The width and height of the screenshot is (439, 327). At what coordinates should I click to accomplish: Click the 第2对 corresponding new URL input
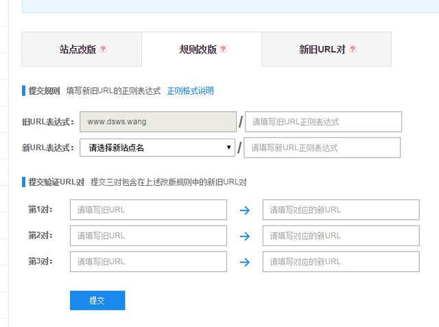(340, 236)
